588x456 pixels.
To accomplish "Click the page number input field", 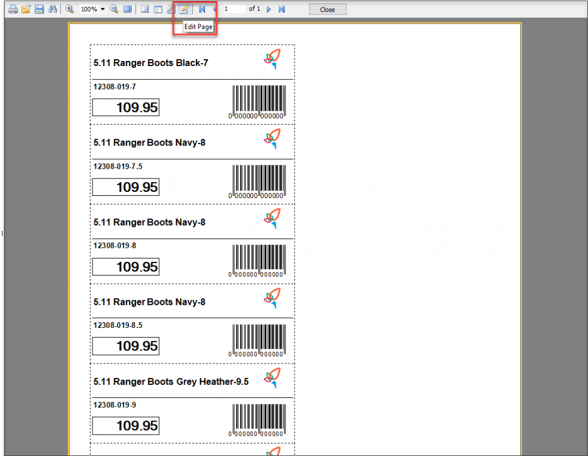I will click(234, 9).
